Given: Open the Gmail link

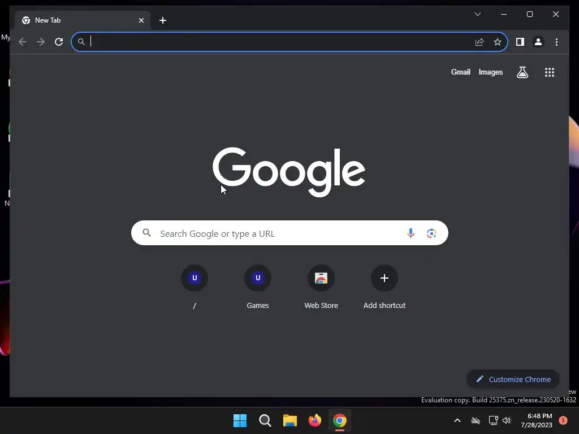Looking at the screenshot, I should coord(460,72).
